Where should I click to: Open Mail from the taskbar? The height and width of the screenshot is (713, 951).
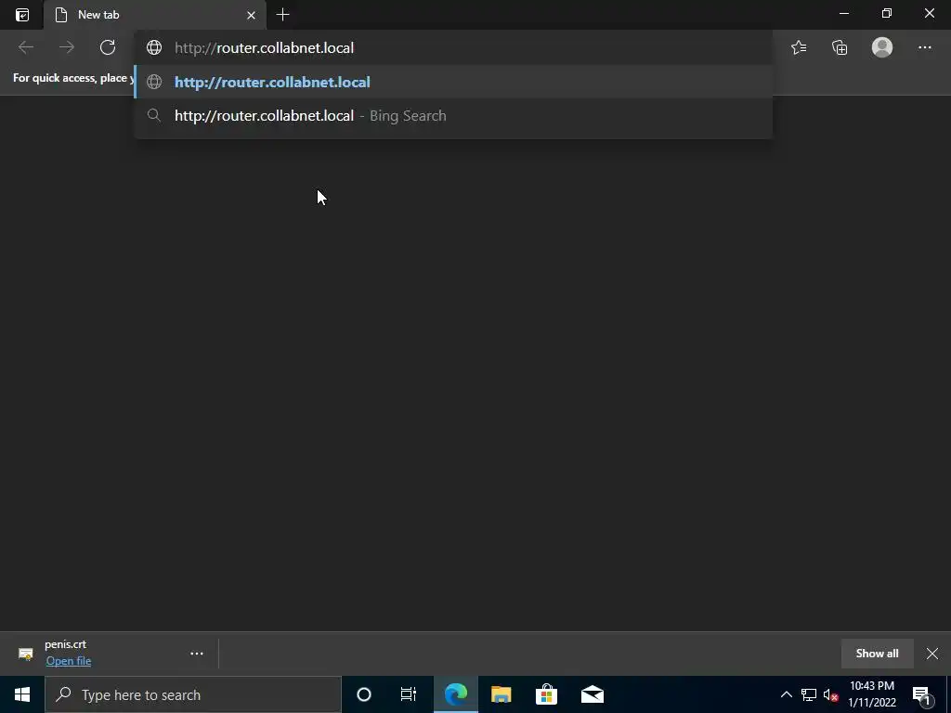tap(593, 694)
